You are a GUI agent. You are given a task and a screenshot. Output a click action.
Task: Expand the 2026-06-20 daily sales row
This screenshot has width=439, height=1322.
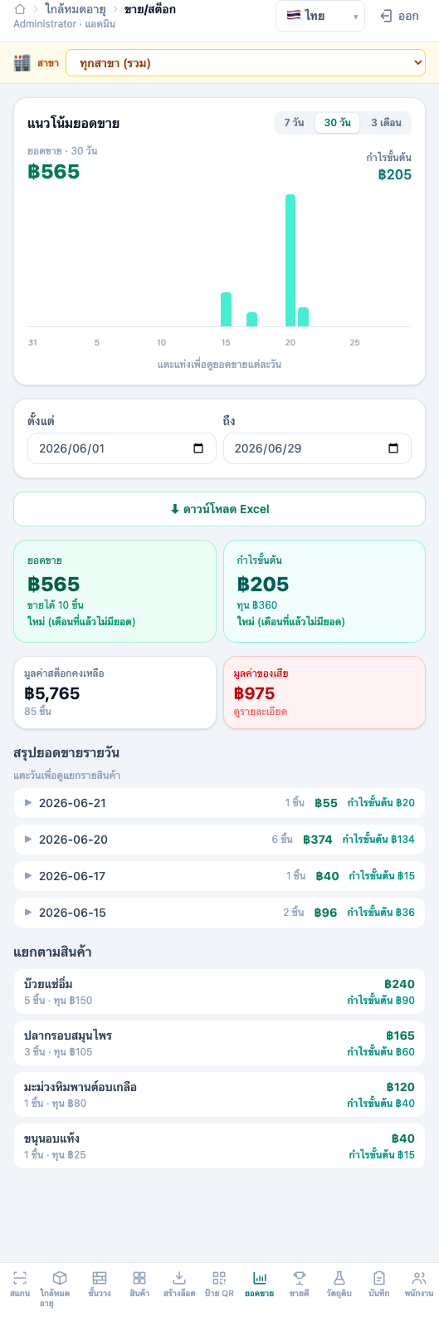tap(219, 840)
